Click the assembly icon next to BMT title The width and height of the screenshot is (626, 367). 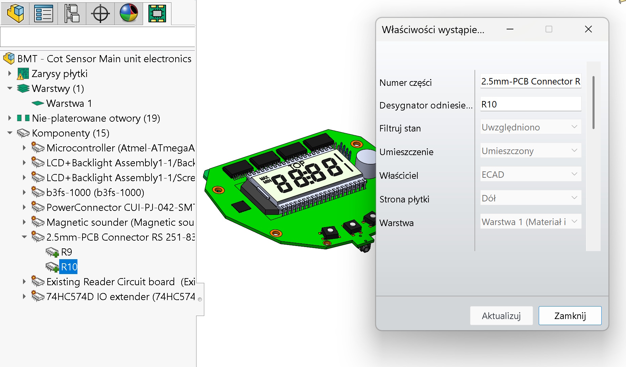pos(9,59)
